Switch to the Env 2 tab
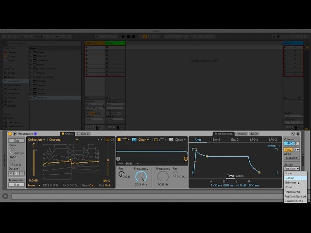Screen dimensions: 311x233 [216, 140]
